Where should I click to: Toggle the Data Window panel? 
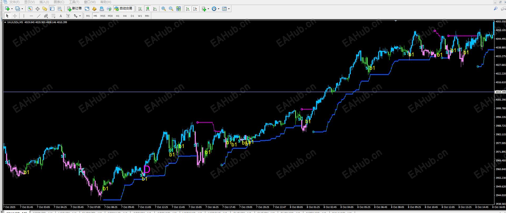pyautogui.click(x=37, y=9)
